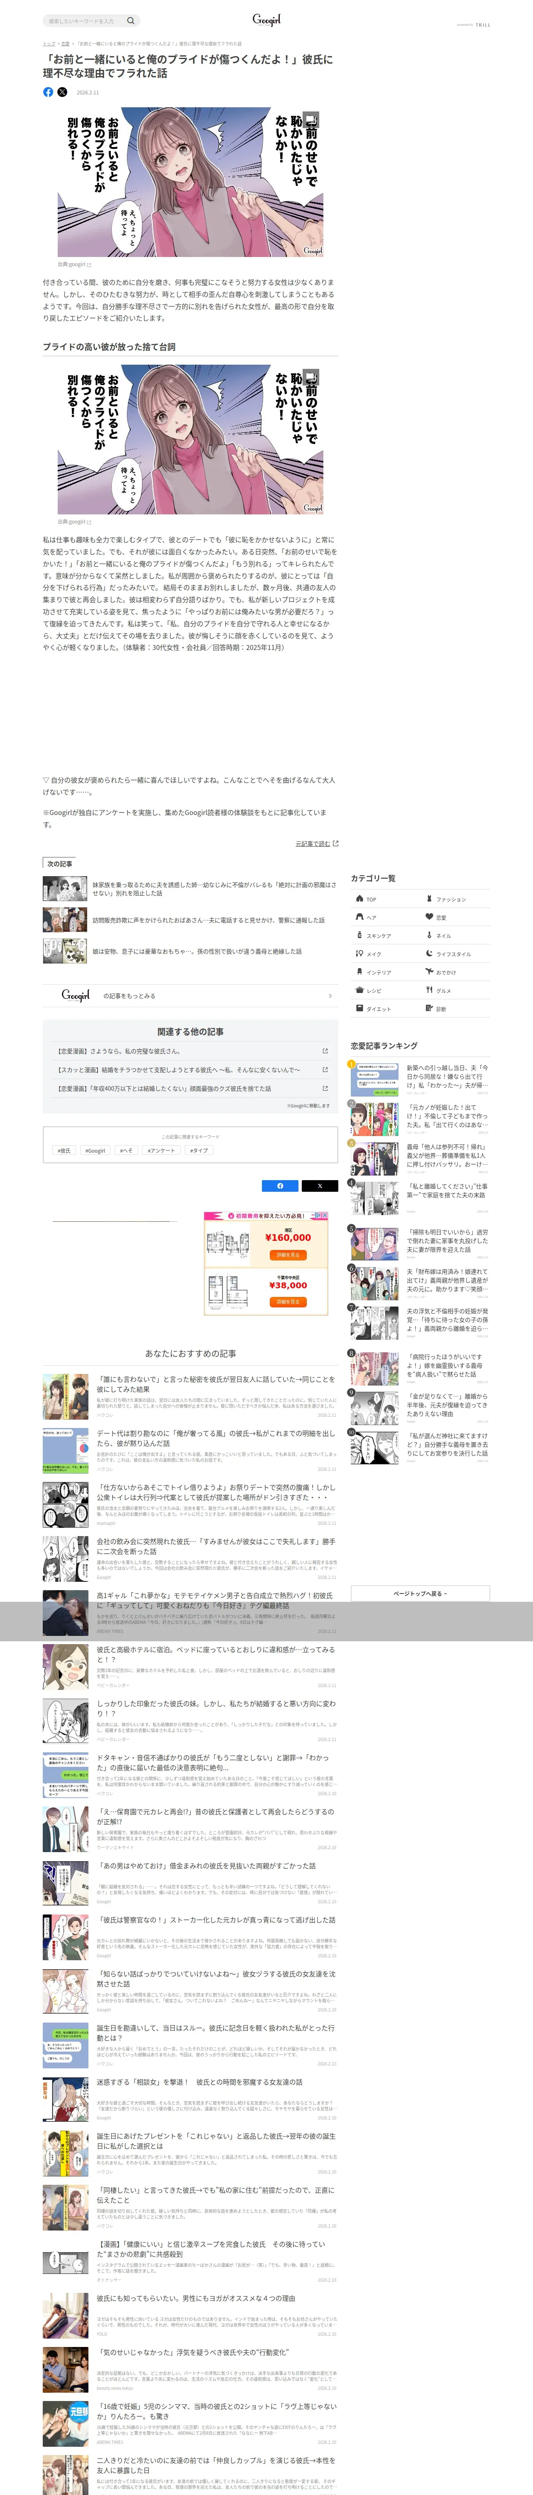Click the makeup icon for メイク
This screenshot has height=2495, width=533.
click(359, 954)
